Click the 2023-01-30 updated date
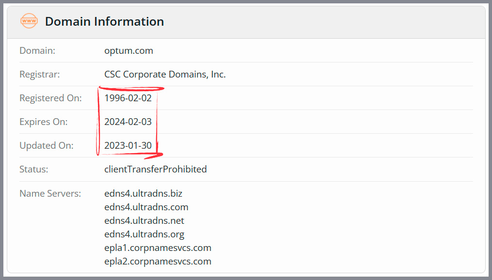The height and width of the screenshot is (280, 492). coord(128,146)
